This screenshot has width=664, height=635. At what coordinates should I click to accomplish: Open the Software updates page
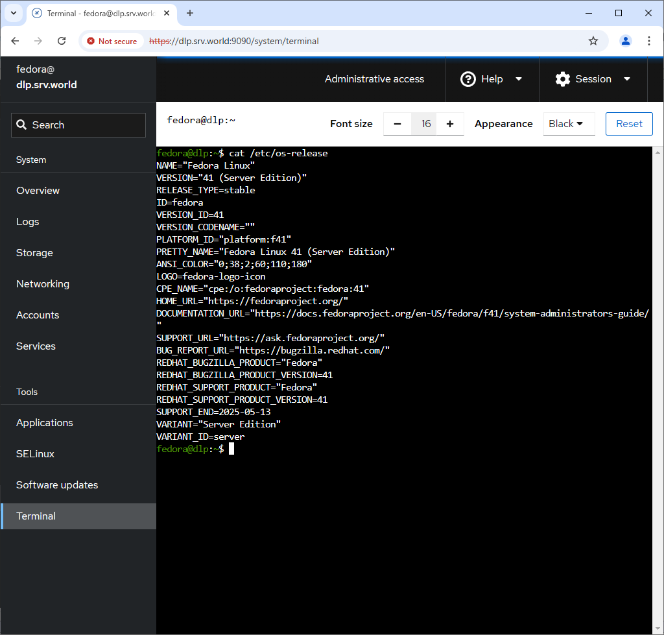78,485
